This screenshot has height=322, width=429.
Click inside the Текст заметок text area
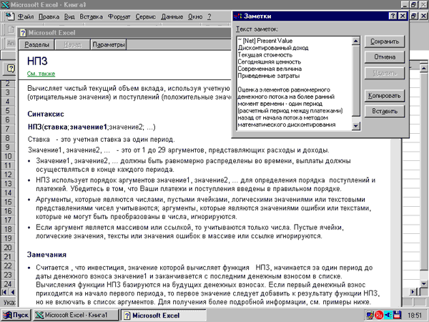point(294,83)
